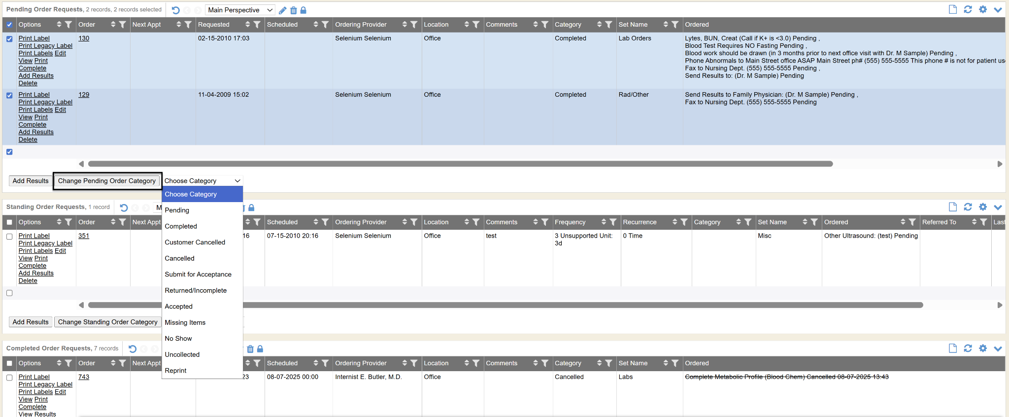
Task: Click the pencil edit icon beside Main Perspective
Action: pos(283,10)
